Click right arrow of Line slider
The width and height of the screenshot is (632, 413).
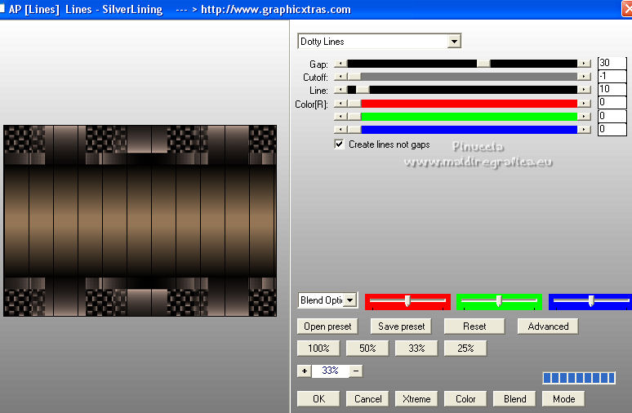tap(584, 90)
